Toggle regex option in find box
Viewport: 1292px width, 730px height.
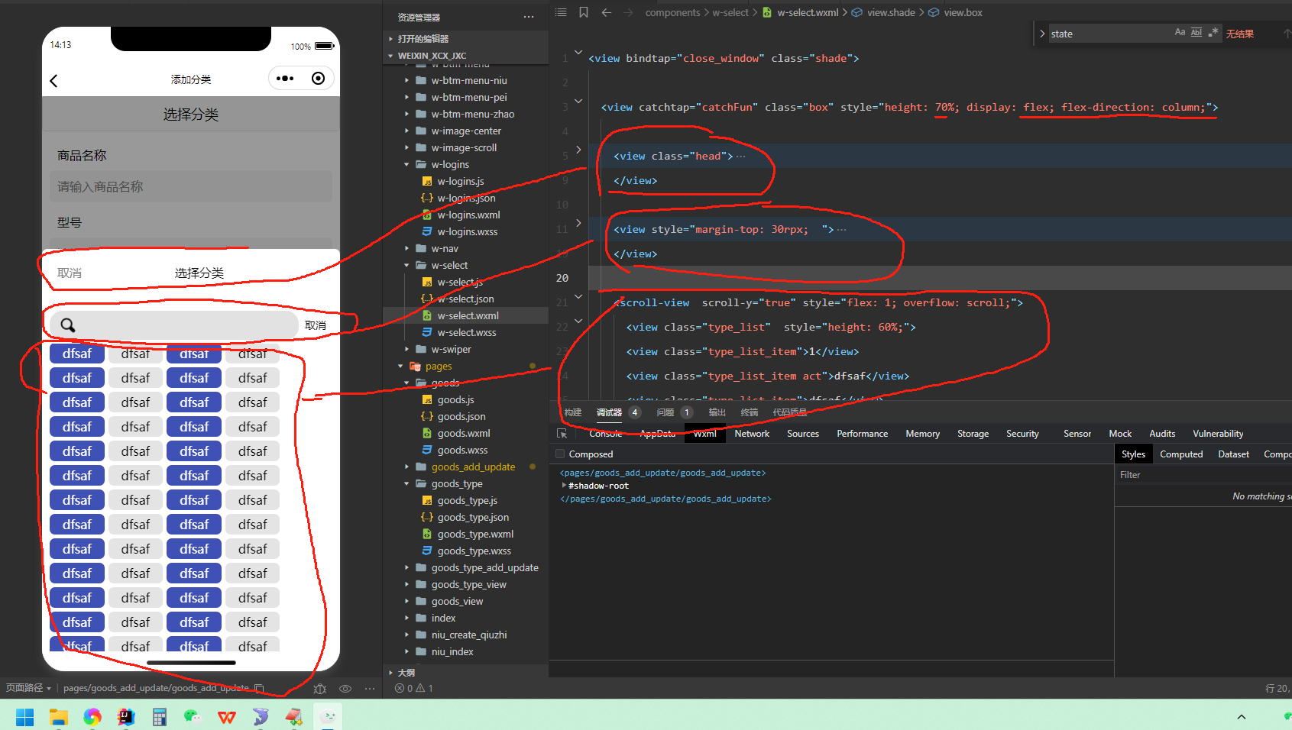[1213, 32]
